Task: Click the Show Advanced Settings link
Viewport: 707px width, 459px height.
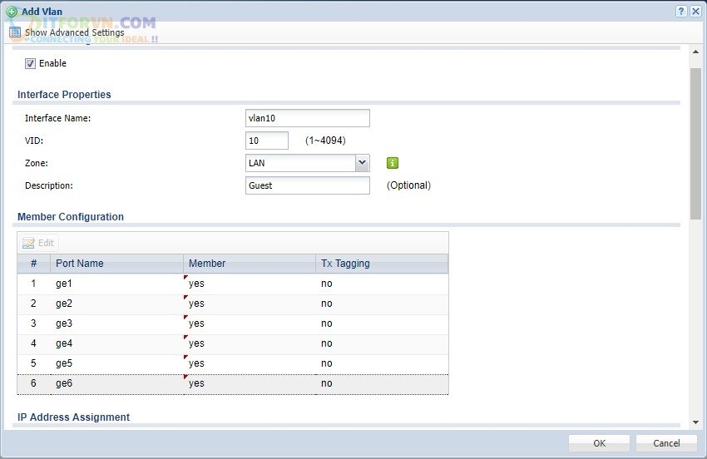Action: click(74, 32)
